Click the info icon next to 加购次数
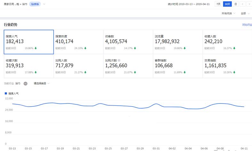Screen dimensions: 252x151 (x=119, y=60)
